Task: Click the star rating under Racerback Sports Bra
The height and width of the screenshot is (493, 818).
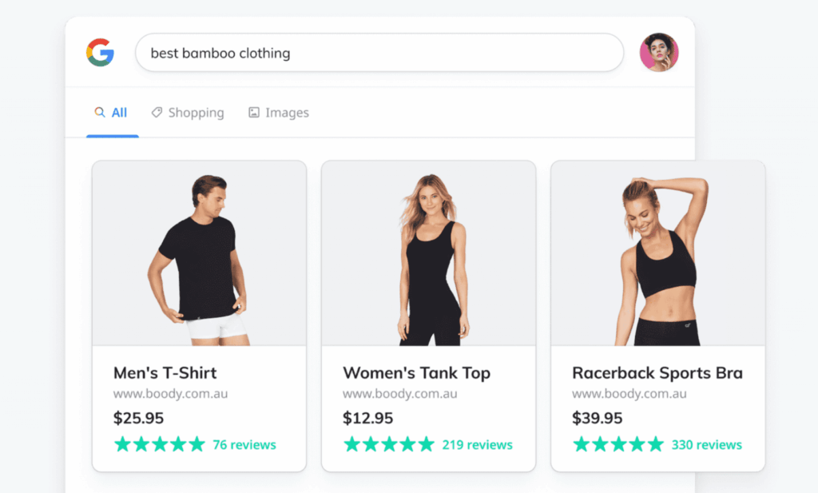Action: tap(618, 444)
